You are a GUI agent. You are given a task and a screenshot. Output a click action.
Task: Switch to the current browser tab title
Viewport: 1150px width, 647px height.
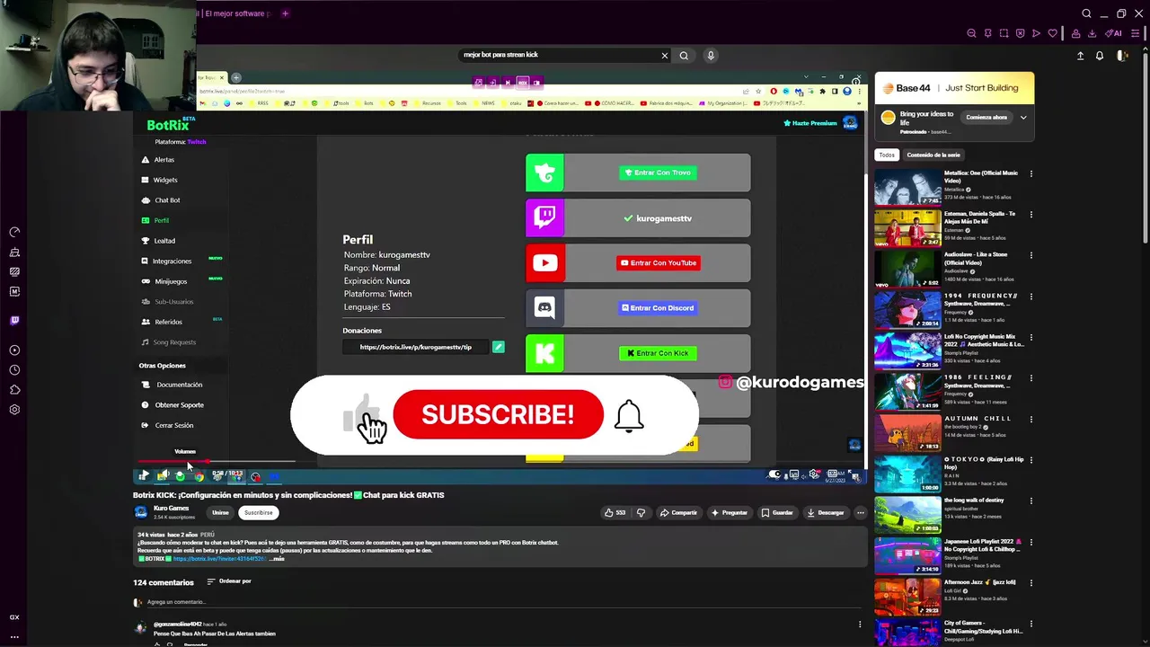click(x=235, y=13)
